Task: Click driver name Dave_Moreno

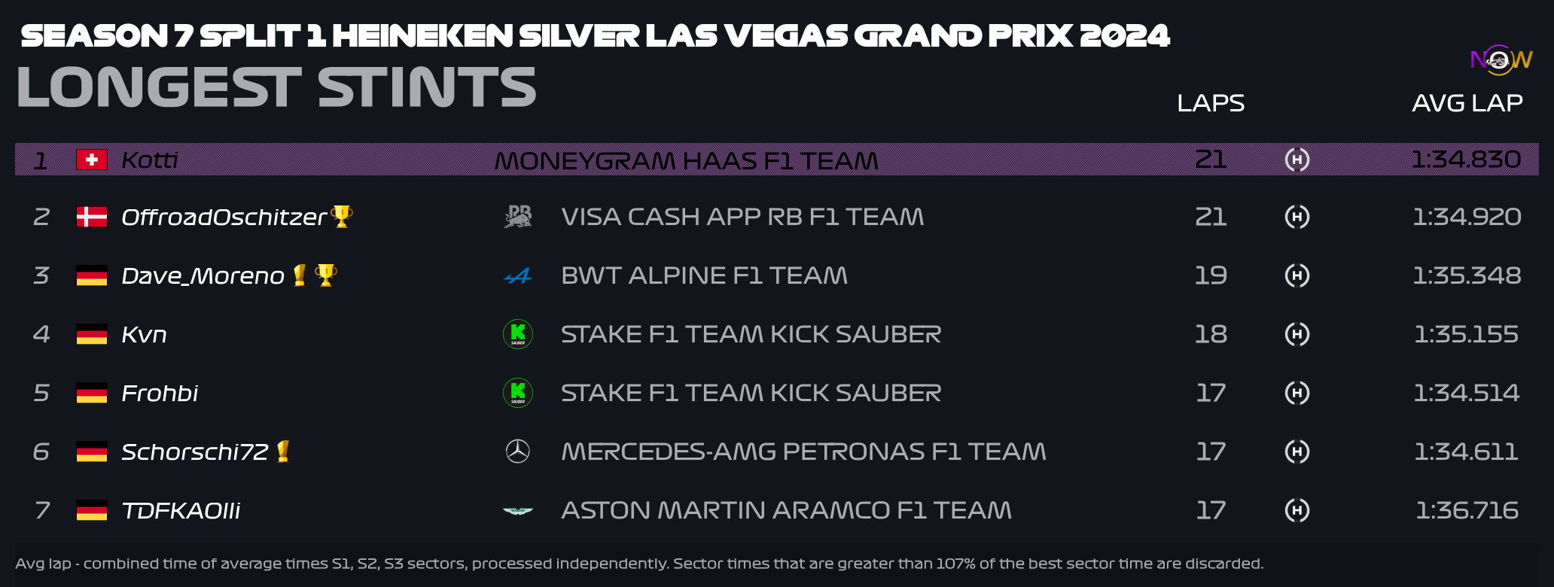Action: click(x=203, y=276)
